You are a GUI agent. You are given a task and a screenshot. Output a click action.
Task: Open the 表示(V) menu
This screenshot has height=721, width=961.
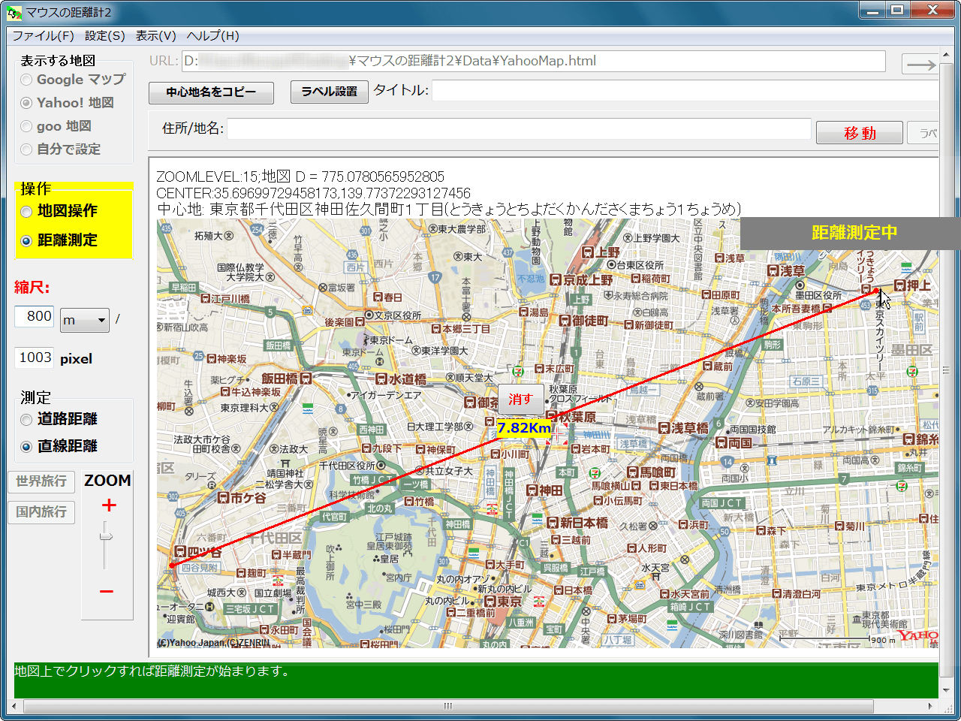pyautogui.click(x=155, y=35)
